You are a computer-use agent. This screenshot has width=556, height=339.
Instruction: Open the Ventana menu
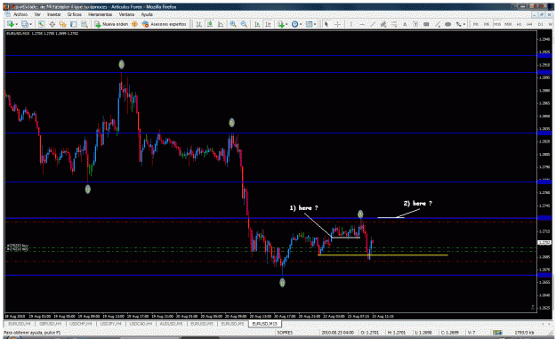[x=126, y=14]
